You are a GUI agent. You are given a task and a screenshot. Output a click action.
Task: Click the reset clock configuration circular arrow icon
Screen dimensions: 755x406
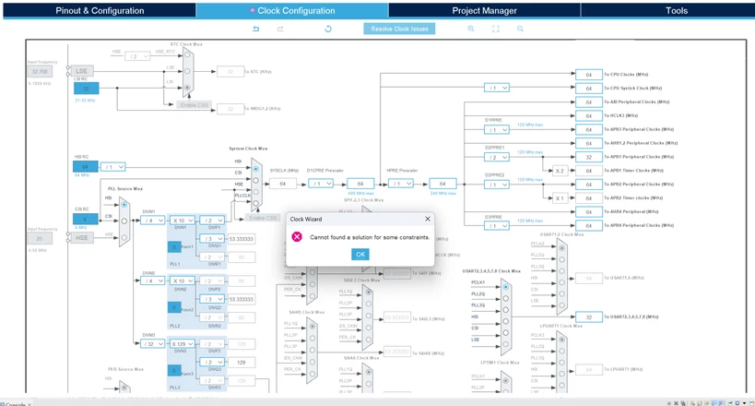click(x=328, y=29)
